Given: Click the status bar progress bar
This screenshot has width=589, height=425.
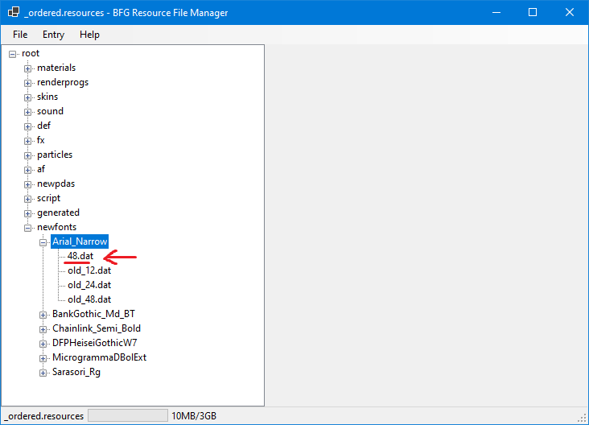Looking at the screenshot, I should pyautogui.click(x=128, y=415).
